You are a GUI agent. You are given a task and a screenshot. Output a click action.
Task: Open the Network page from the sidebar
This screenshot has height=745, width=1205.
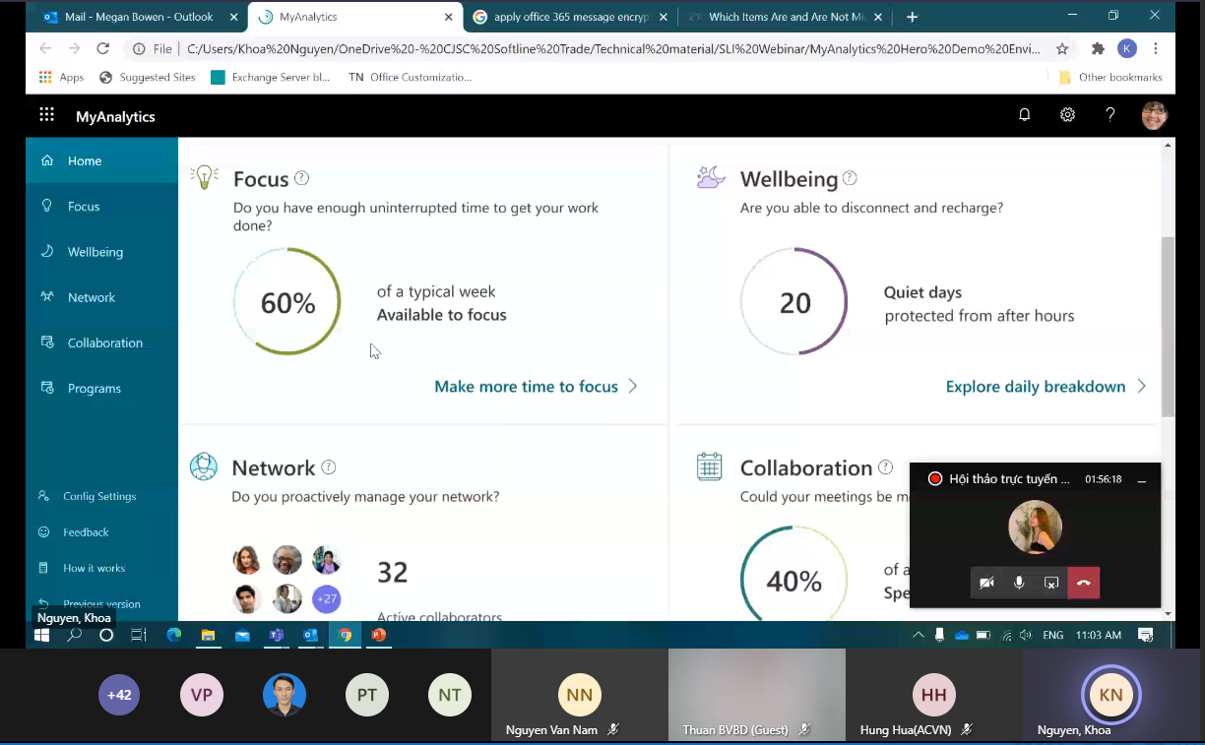101,297
